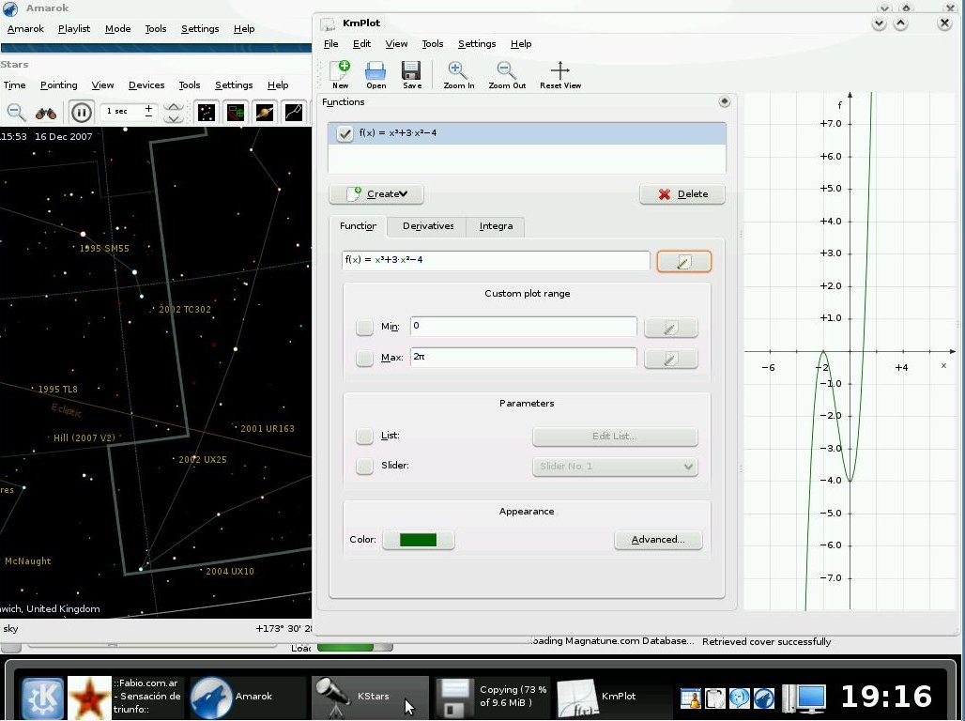Click the 1 sec time step box
The width and height of the screenshot is (965, 721).
pos(130,112)
